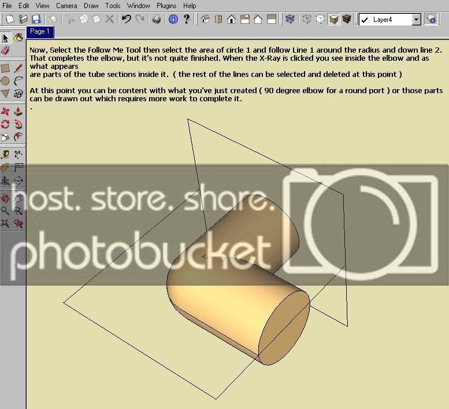Switch to the Page 1 tab

(x=40, y=31)
